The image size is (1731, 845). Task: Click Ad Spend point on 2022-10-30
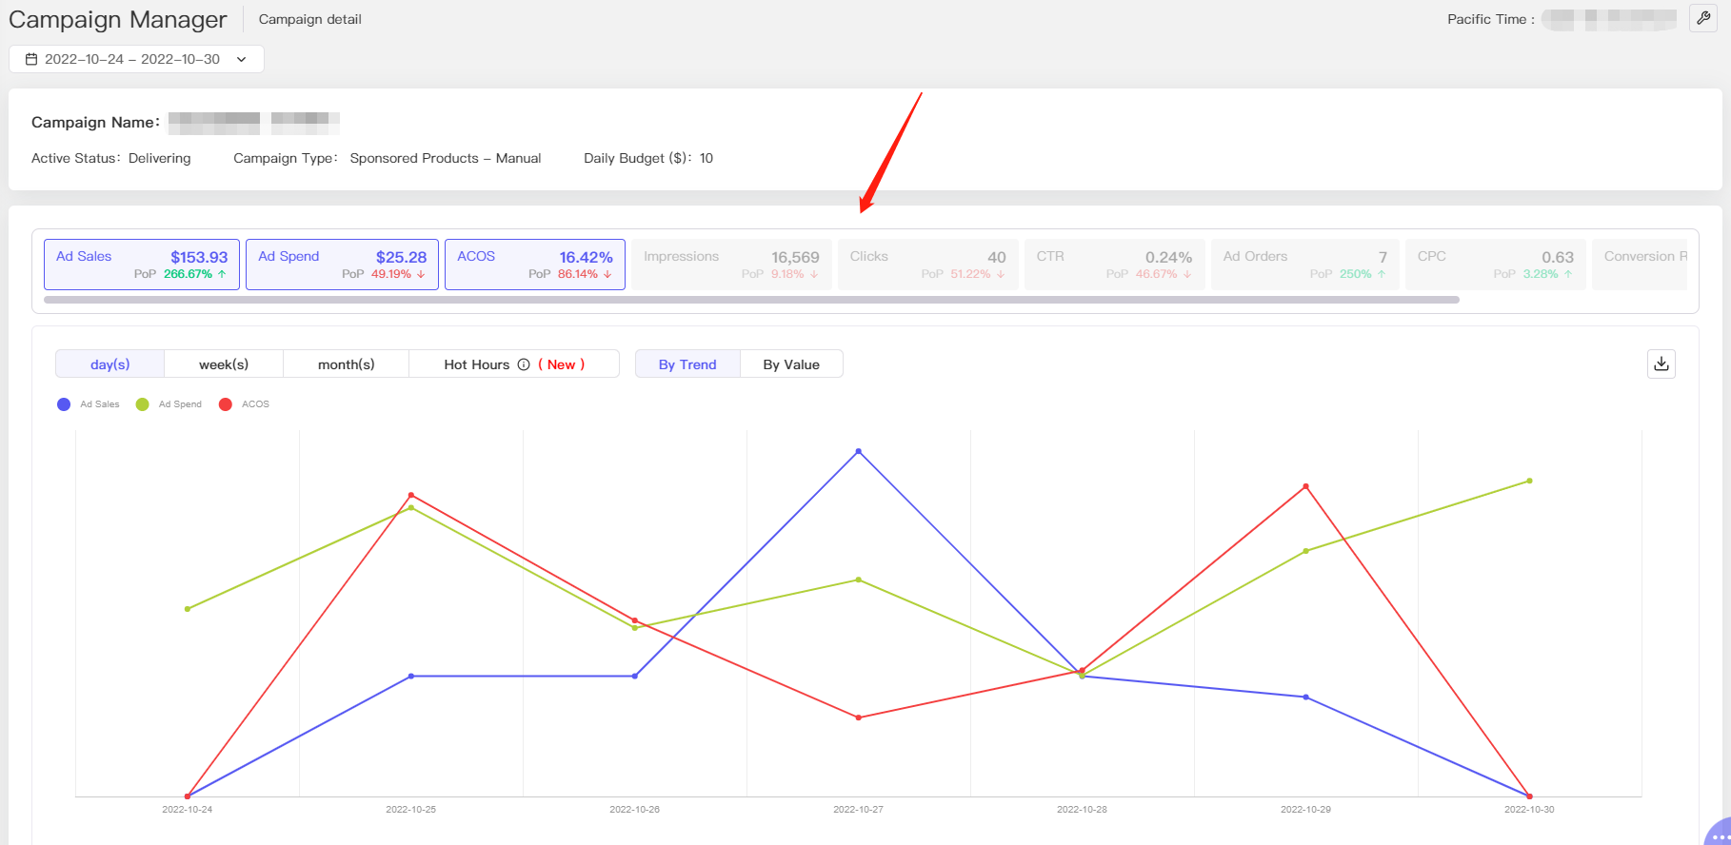click(x=1529, y=481)
